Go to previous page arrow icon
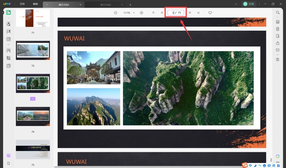 coord(162,13)
